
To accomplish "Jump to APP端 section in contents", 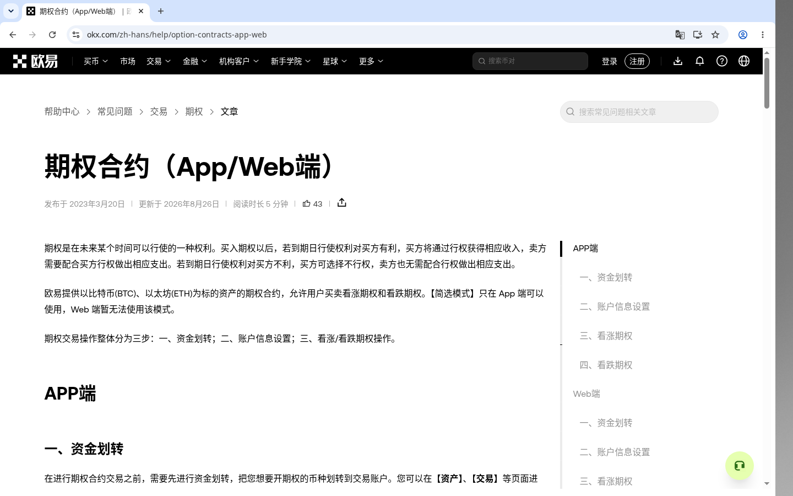I will click(585, 249).
